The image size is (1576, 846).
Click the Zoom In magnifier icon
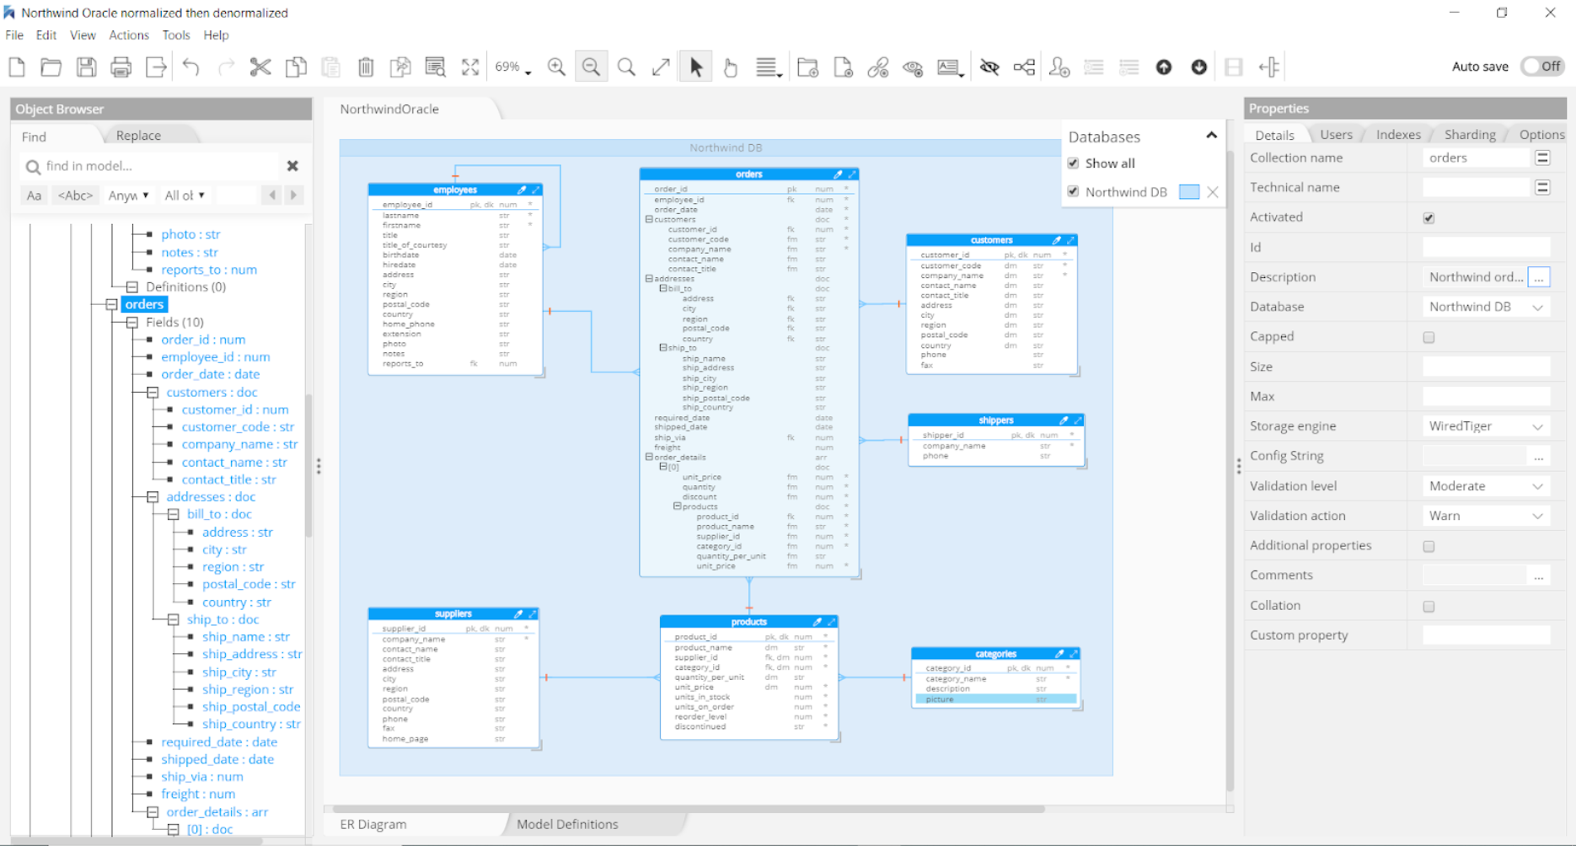[556, 67]
